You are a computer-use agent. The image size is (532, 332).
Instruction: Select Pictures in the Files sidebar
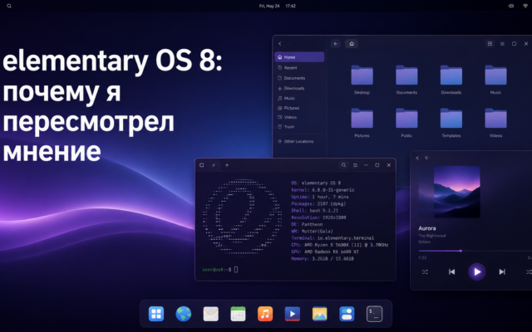[299, 108]
